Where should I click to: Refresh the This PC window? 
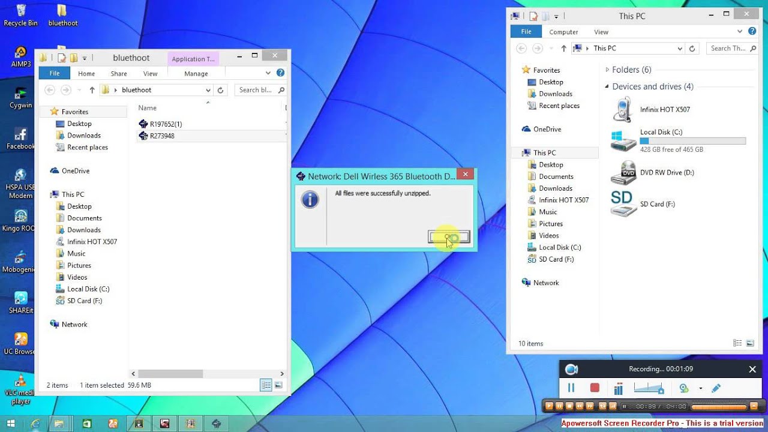coord(692,49)
